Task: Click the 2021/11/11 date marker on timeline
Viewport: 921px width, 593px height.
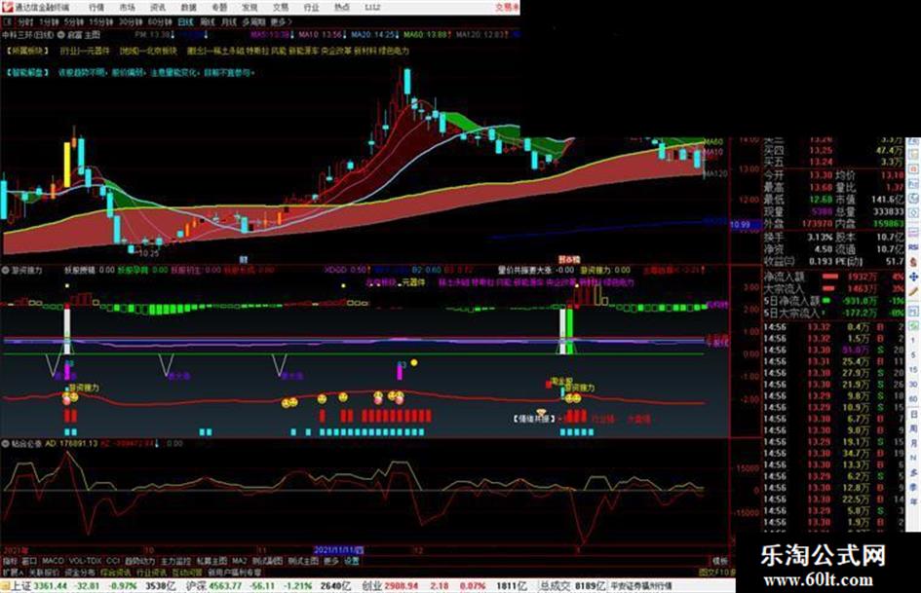Action: (x=338, y=550)
